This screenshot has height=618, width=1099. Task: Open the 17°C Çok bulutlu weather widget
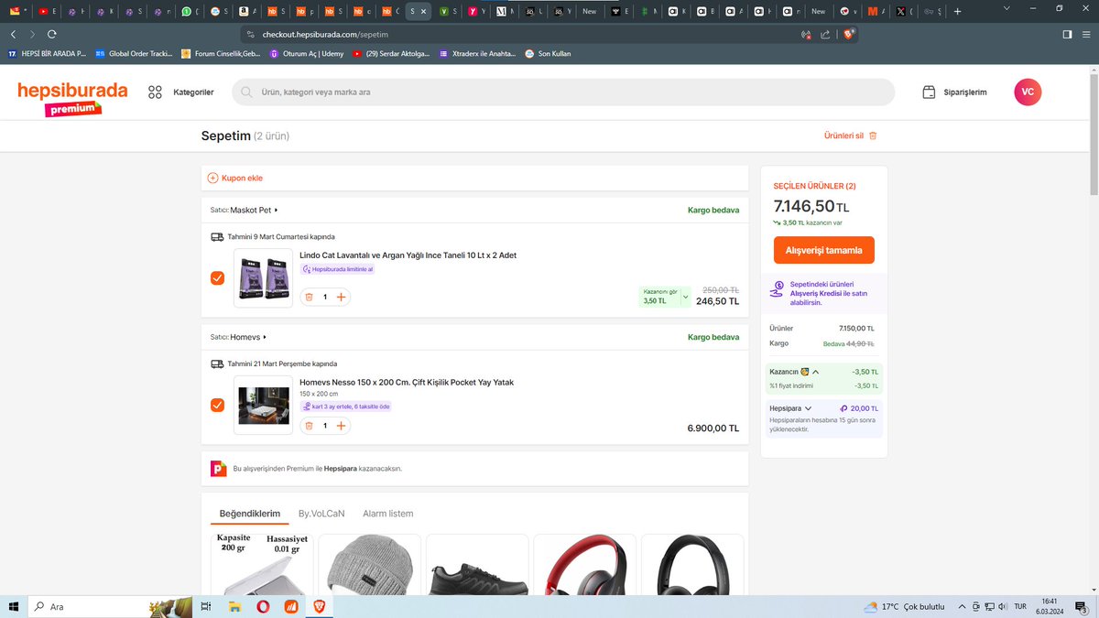(904, 606)
